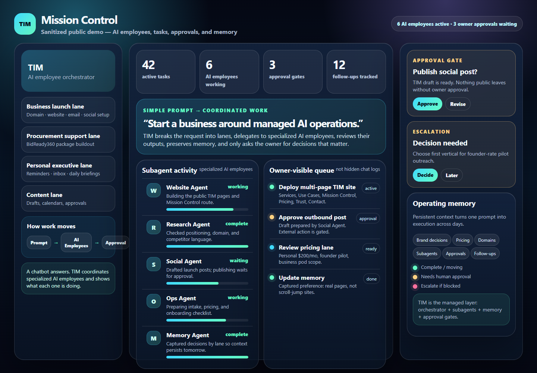Click the Ops Agent progress bar
This screenshot has height=373, width=537.
(207, 320)
